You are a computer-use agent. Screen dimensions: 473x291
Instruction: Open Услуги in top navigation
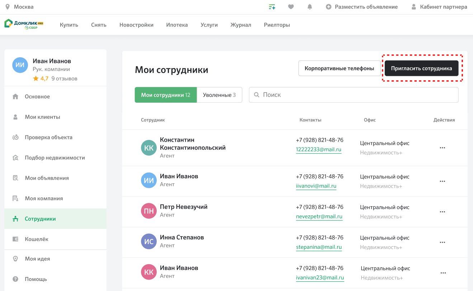[x=209, y=25]
